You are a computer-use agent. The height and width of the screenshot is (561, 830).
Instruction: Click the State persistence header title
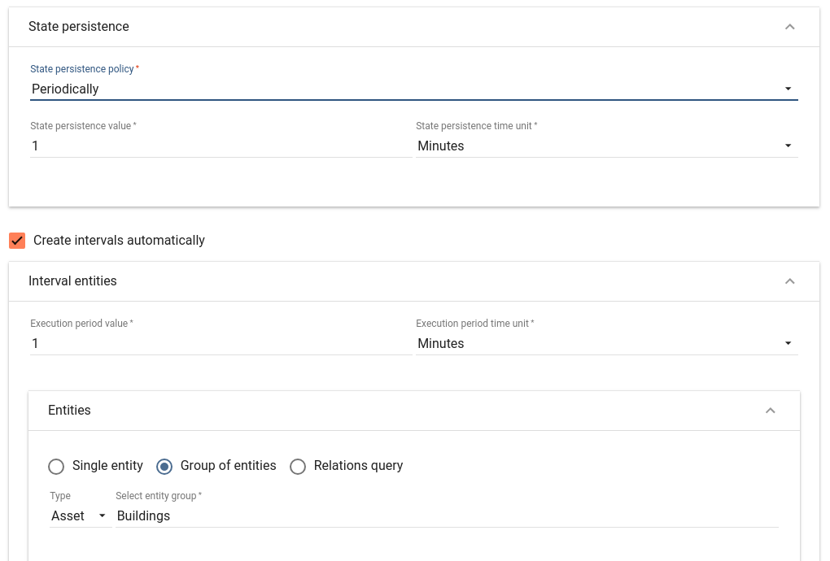click(x=79, y=27)
